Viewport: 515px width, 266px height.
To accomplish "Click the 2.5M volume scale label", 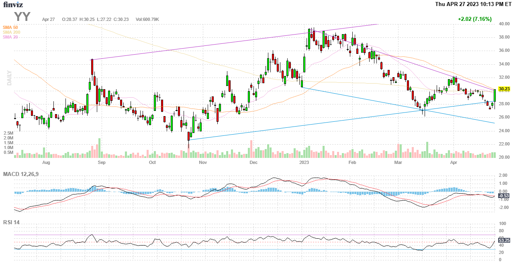I will pos(9,133).
